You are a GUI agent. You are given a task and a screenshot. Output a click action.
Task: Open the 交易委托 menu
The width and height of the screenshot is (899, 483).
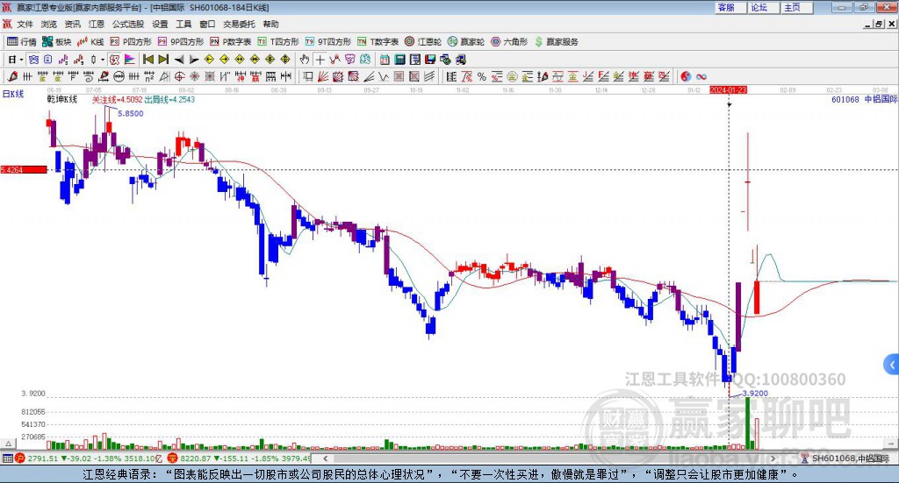239,24
